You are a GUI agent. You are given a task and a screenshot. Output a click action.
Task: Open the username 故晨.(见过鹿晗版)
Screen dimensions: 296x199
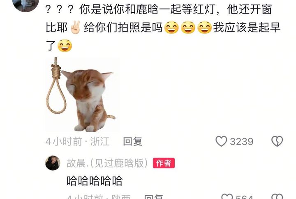107,163
